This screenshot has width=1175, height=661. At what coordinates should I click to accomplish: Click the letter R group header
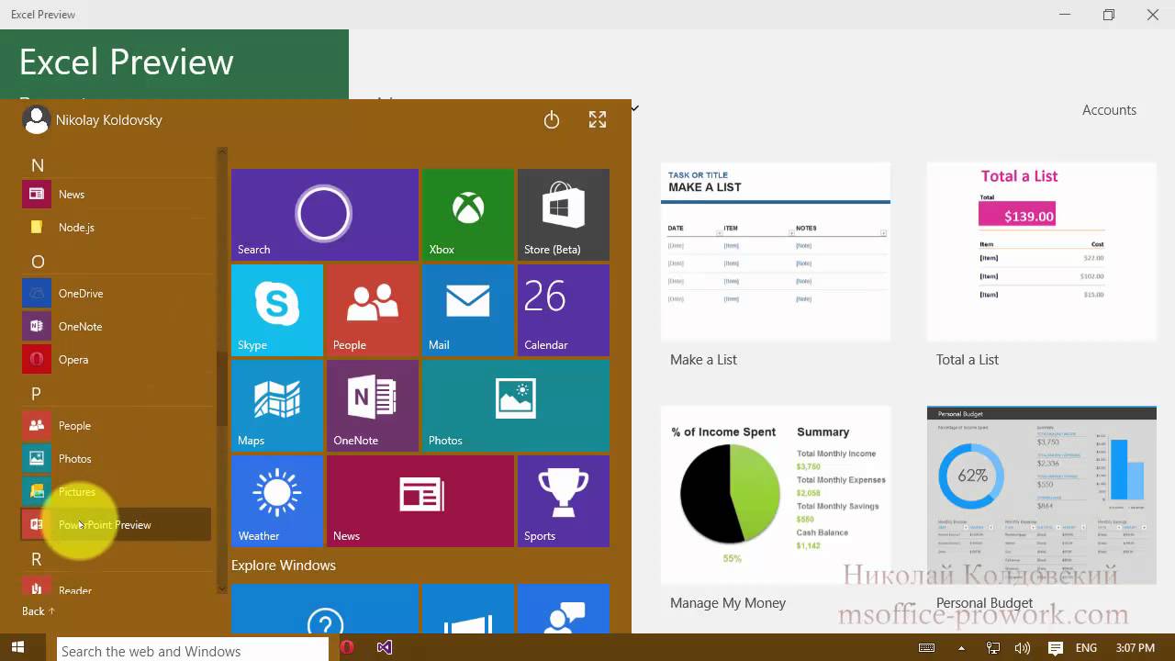[37, 559]
